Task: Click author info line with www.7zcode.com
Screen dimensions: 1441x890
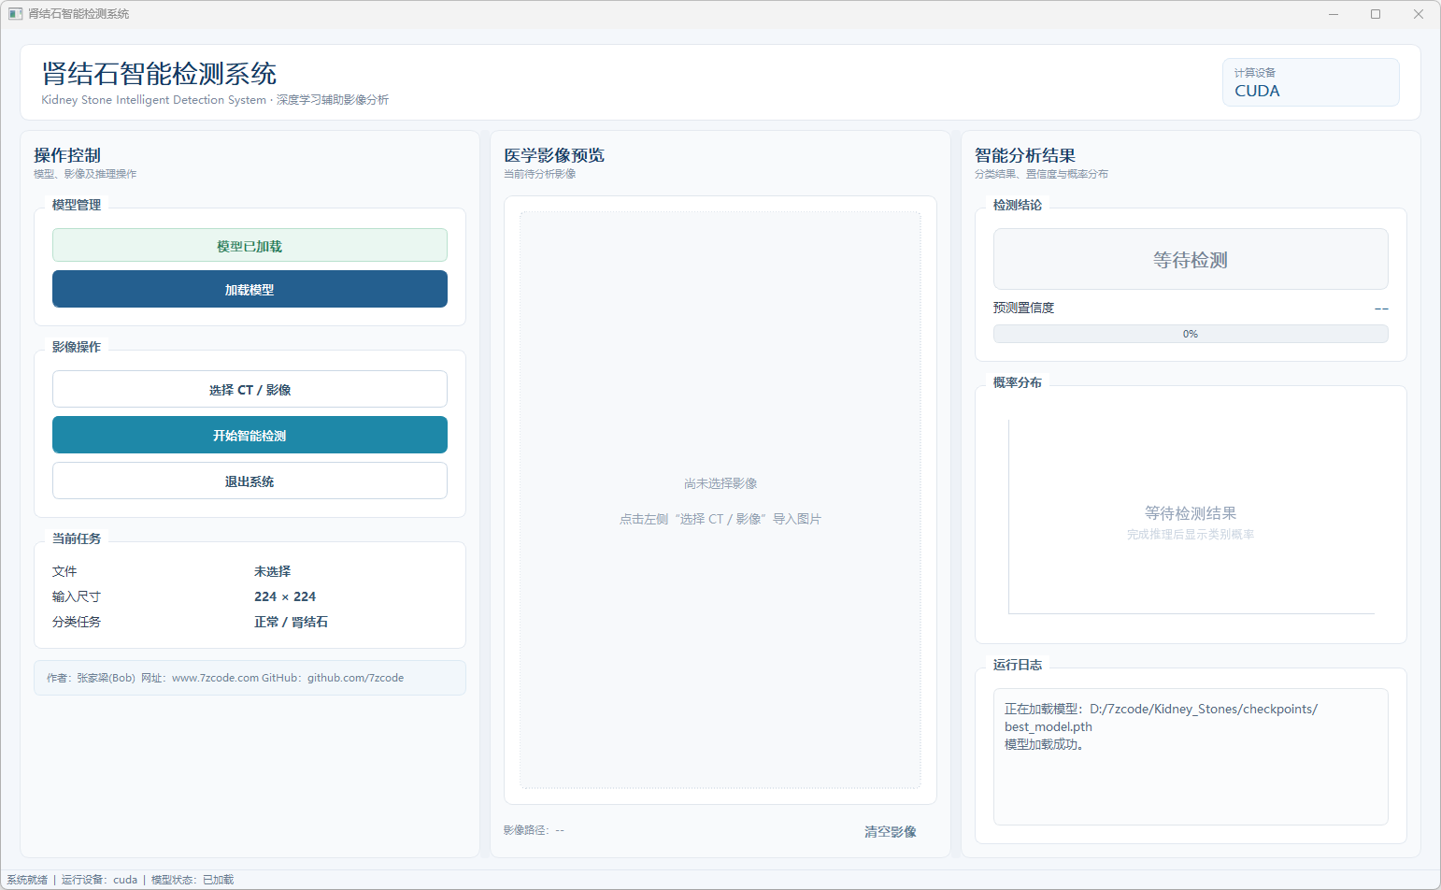Action: (250, 678)
